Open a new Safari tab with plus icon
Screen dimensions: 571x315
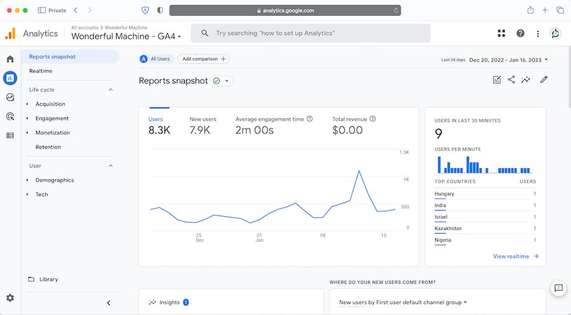545,10
